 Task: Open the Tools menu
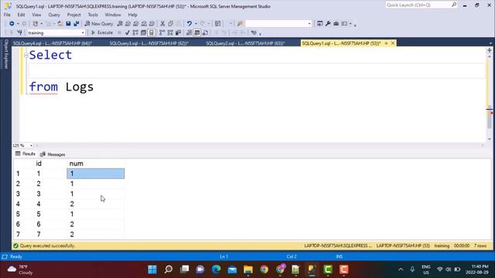tap(93, 15)
